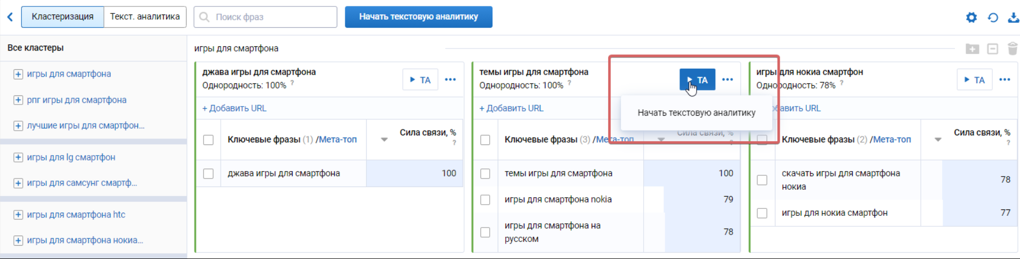1020x259 pixels.
Task: Select игры для смартфона in sidebar
Action: pos(69,74)
